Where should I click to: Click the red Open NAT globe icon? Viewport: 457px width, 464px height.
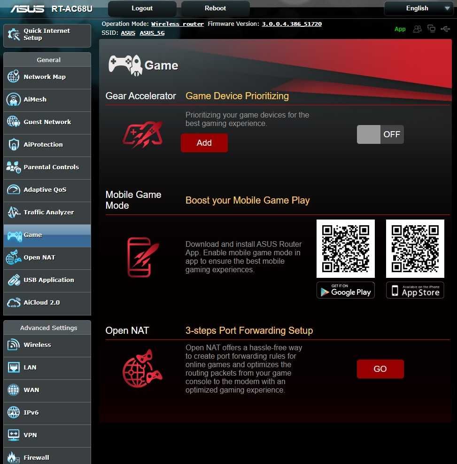(x=142, y=369)
